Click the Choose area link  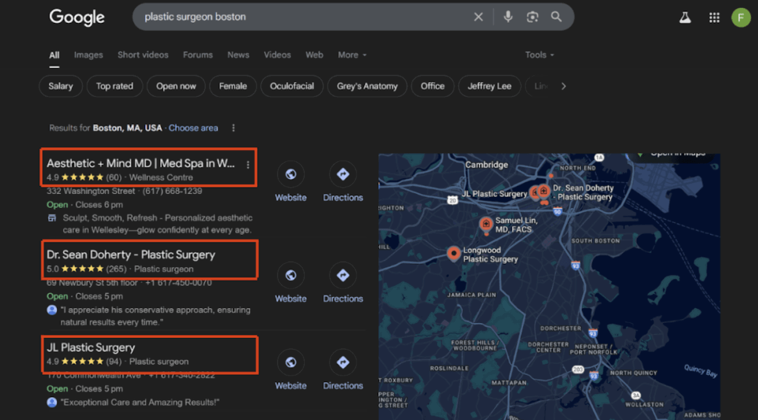click(194, 128)
